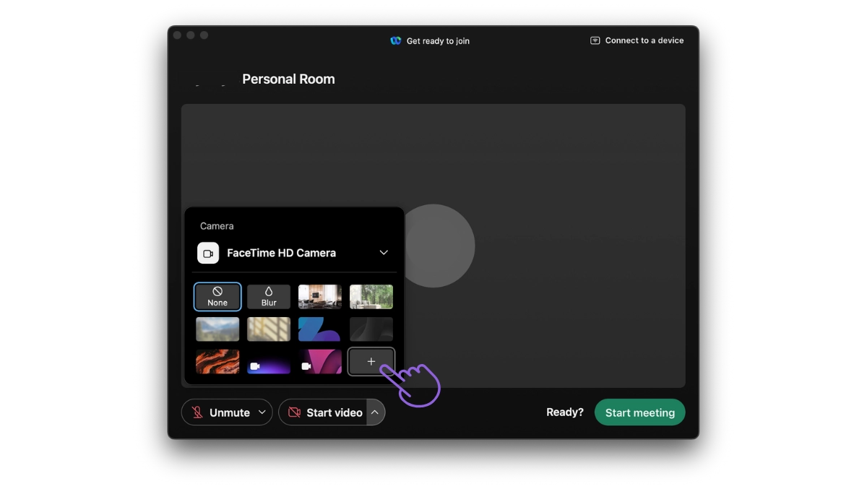Select the None virtual background option
867x489 pixels.
point(217,296)
